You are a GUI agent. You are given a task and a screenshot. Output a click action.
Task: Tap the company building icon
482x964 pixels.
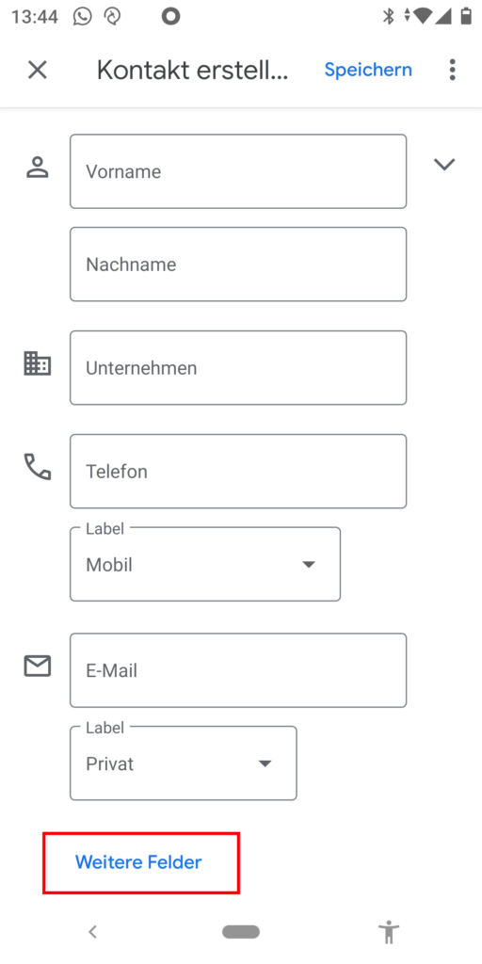pos(38,363)
